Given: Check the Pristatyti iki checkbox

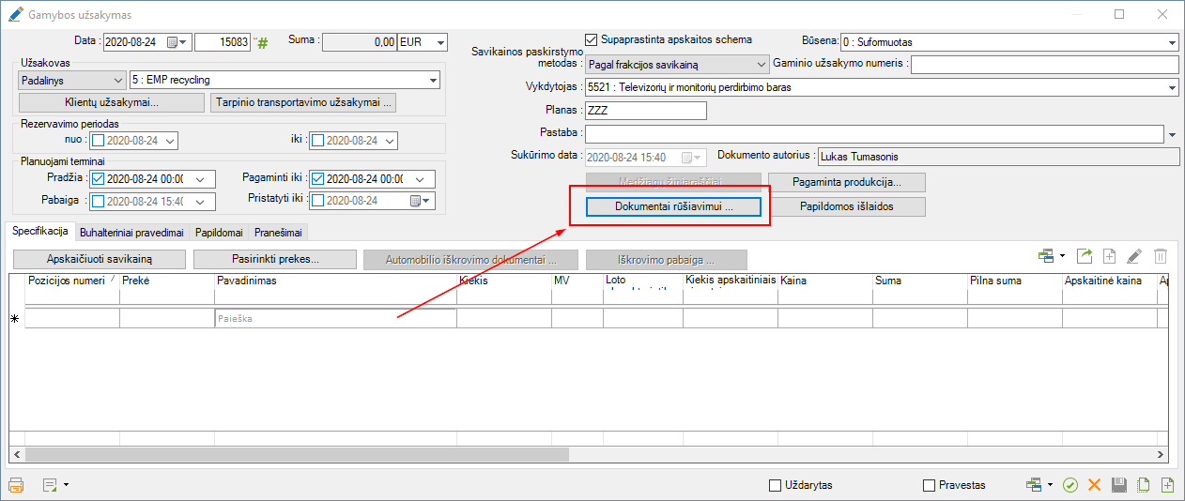Looking at the screenshot, I should 317,201.
